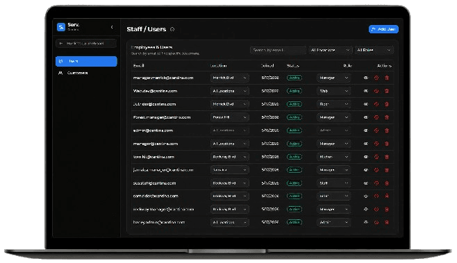Screen dimensions: 457x263
Task: Open location dropdown for manager.merrick@cantina.com
Action: [x=230, y=78]
